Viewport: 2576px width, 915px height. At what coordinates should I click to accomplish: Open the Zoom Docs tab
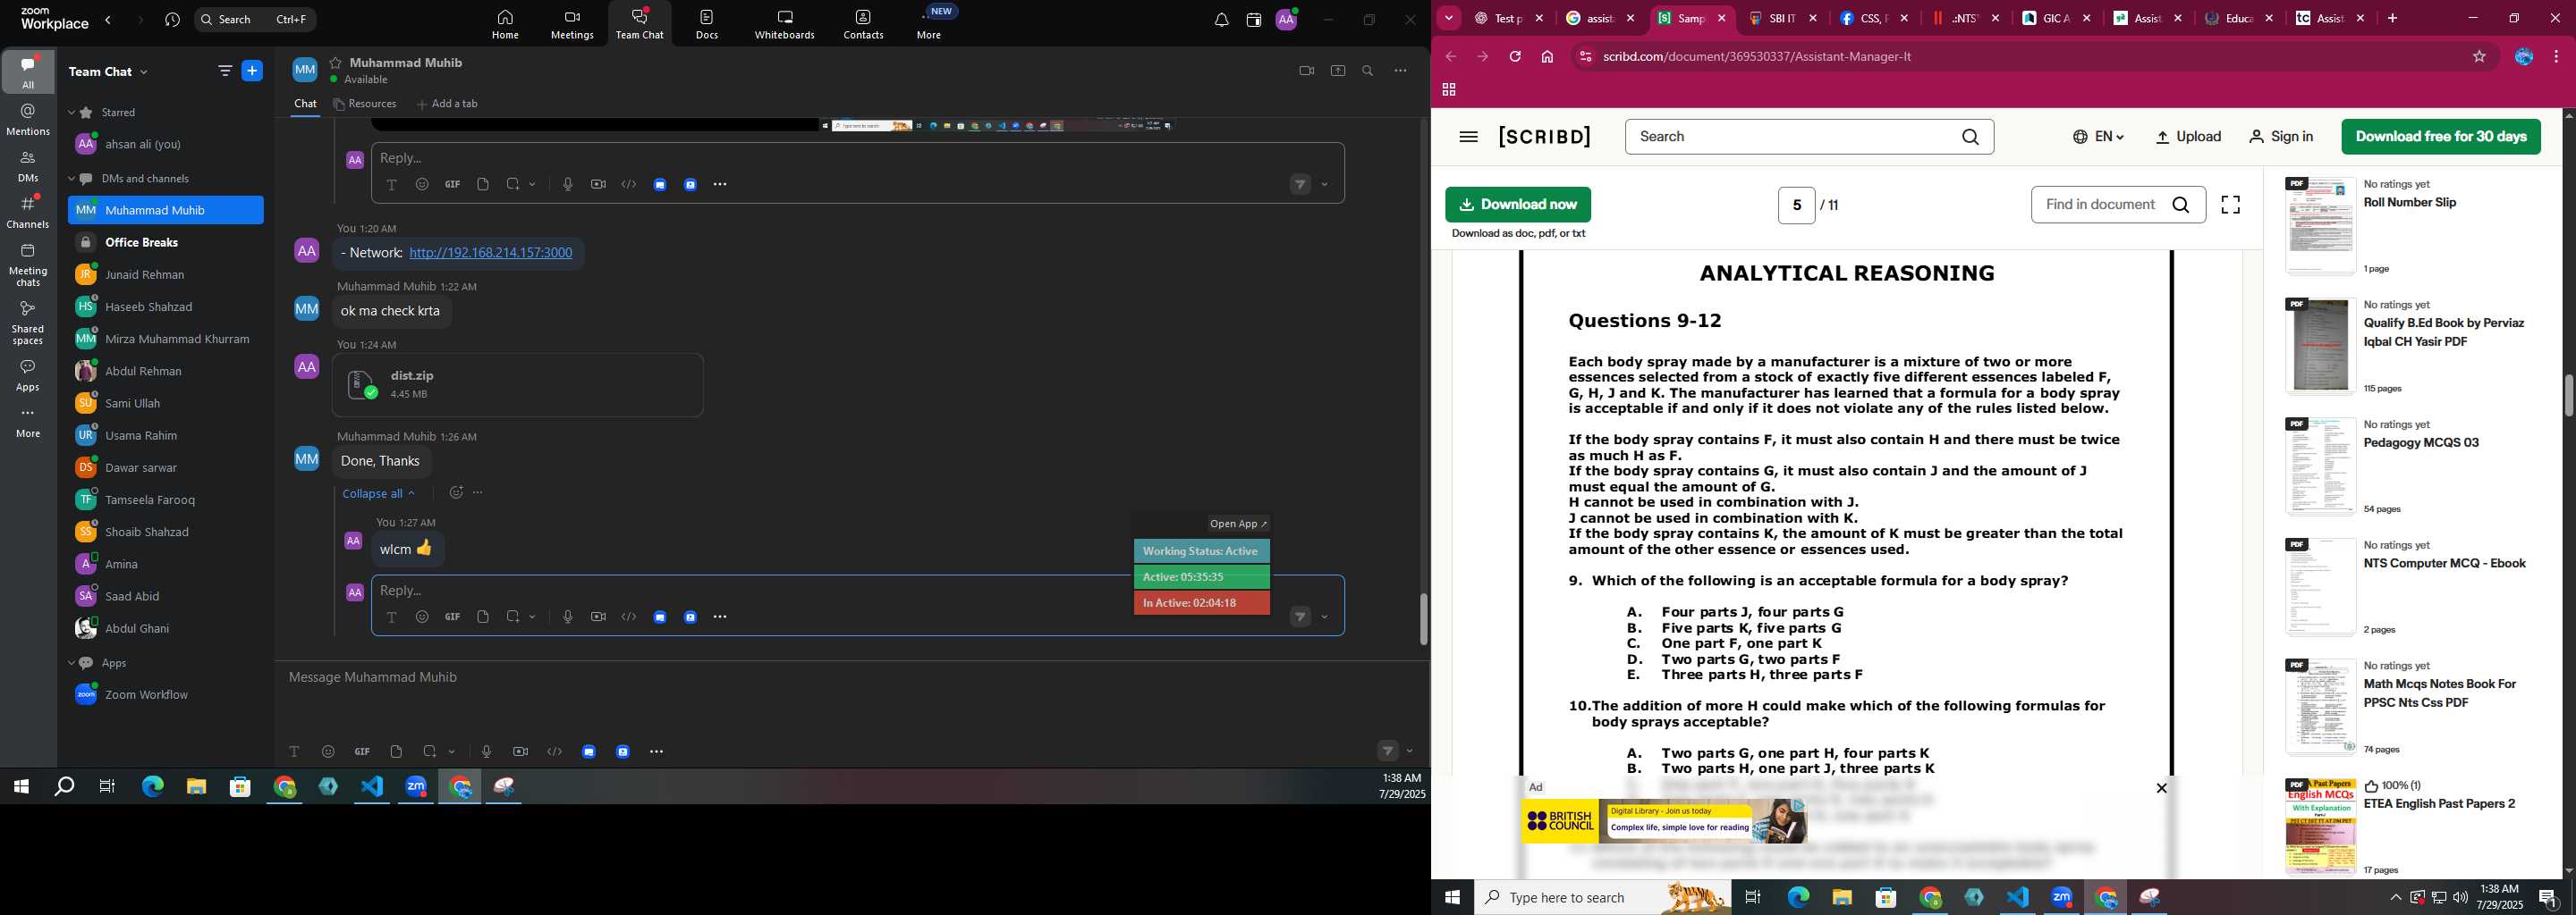(x=707, y=25)
